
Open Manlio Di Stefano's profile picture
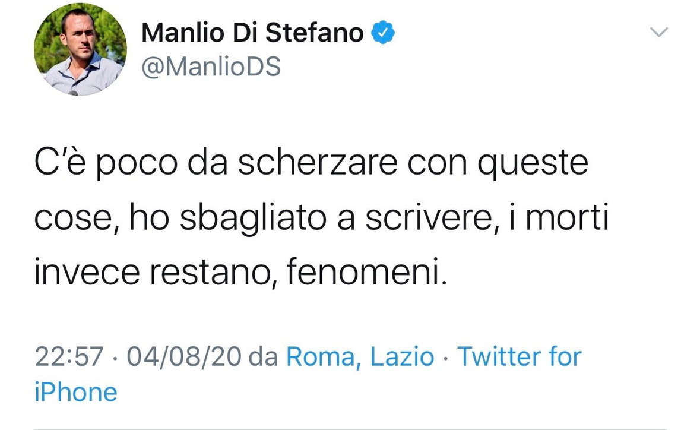[x=80, y=49]
